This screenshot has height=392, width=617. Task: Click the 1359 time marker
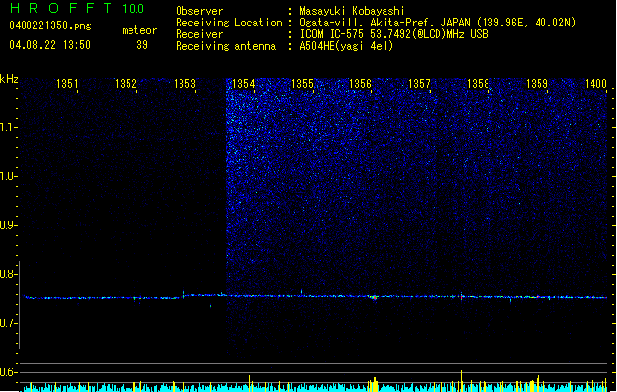[537, 83]
